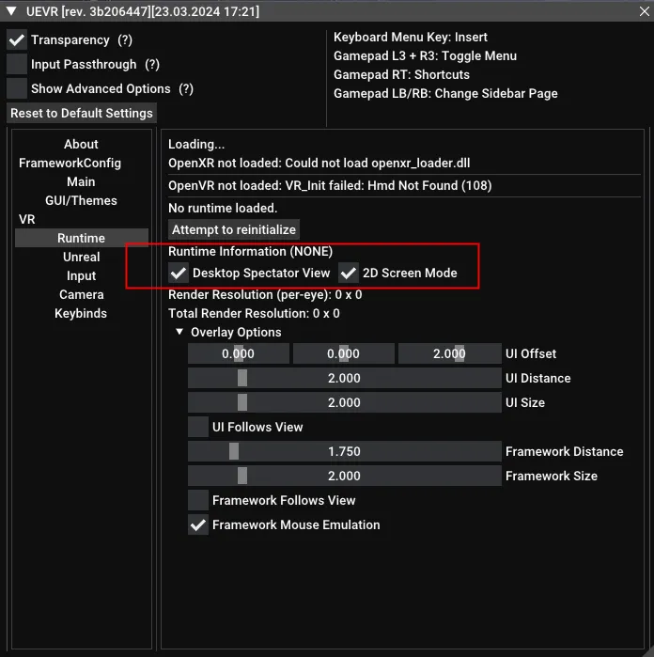Click the UI Distance slider

(344, 379)
